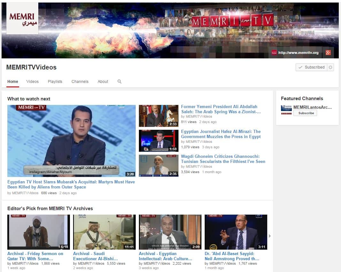Click MEMRITVVideos uploader under Yemeni President video

[x=199, y=116]
